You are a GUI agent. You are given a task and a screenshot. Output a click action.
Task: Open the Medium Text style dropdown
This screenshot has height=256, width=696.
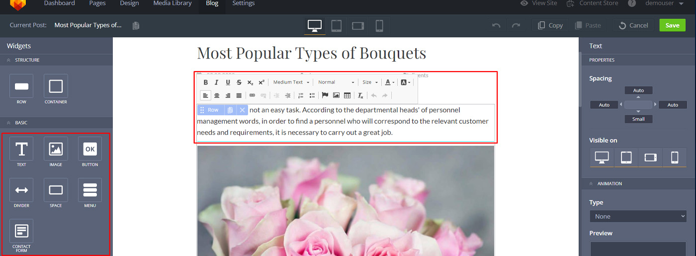(x=291, y=83)
